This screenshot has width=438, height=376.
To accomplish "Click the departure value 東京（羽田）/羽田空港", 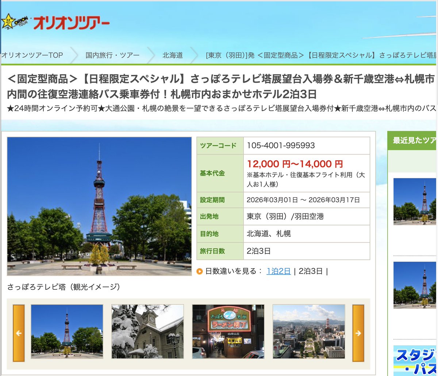I will [285, 216].
